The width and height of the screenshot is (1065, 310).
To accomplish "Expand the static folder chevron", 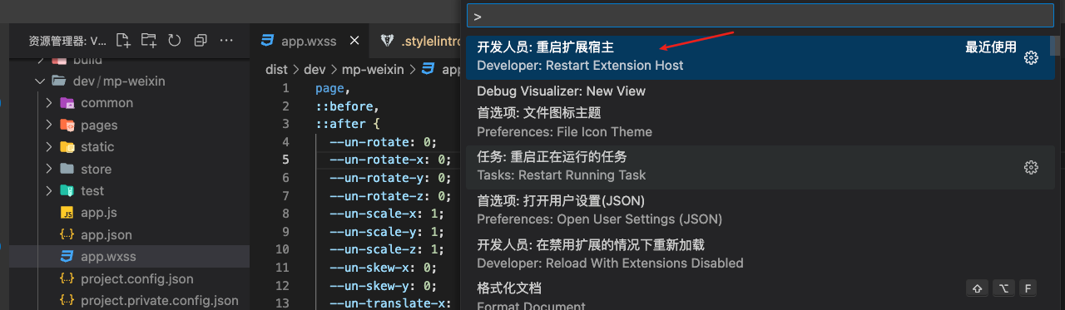I will click(49, 146).
